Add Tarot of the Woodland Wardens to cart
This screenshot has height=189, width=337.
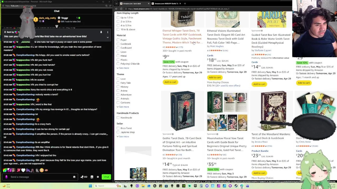(259, 173)
